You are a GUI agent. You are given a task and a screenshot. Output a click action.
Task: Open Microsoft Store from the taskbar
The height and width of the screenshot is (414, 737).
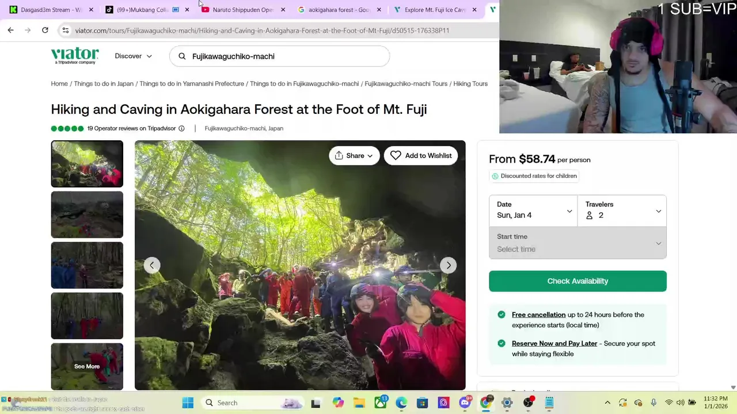click(x=423, y=402)
